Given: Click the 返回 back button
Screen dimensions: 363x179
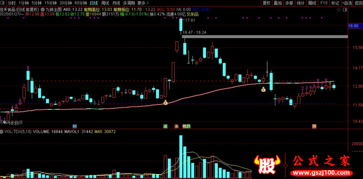Looking at the screenshot, I should click(x=358, y=3).
